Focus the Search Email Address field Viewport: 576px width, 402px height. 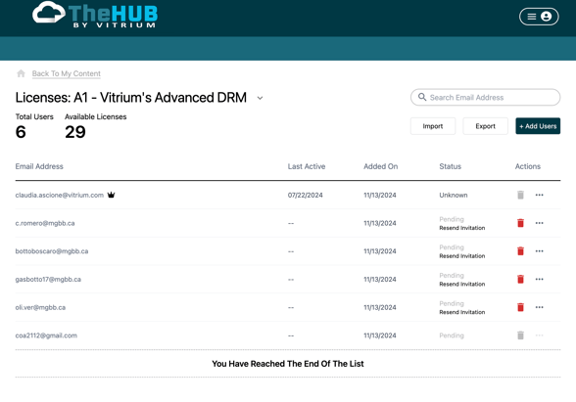[x=485, y=97]
